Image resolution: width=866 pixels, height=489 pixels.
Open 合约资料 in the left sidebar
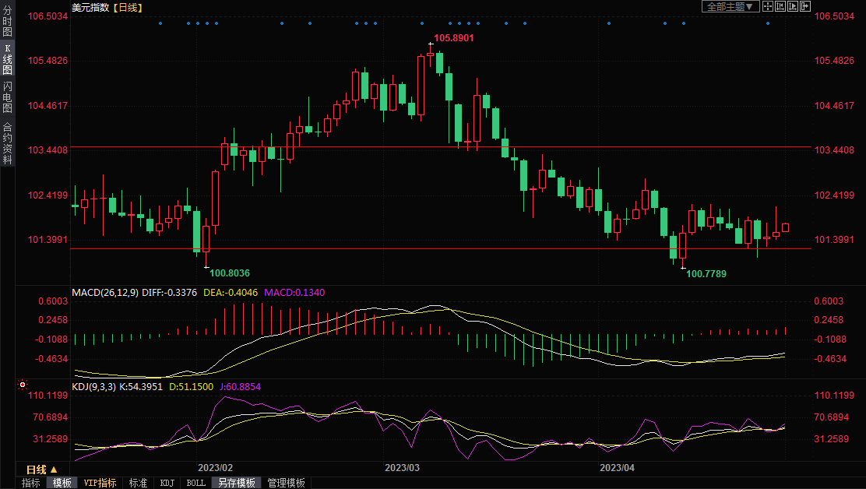pos(7,142)
